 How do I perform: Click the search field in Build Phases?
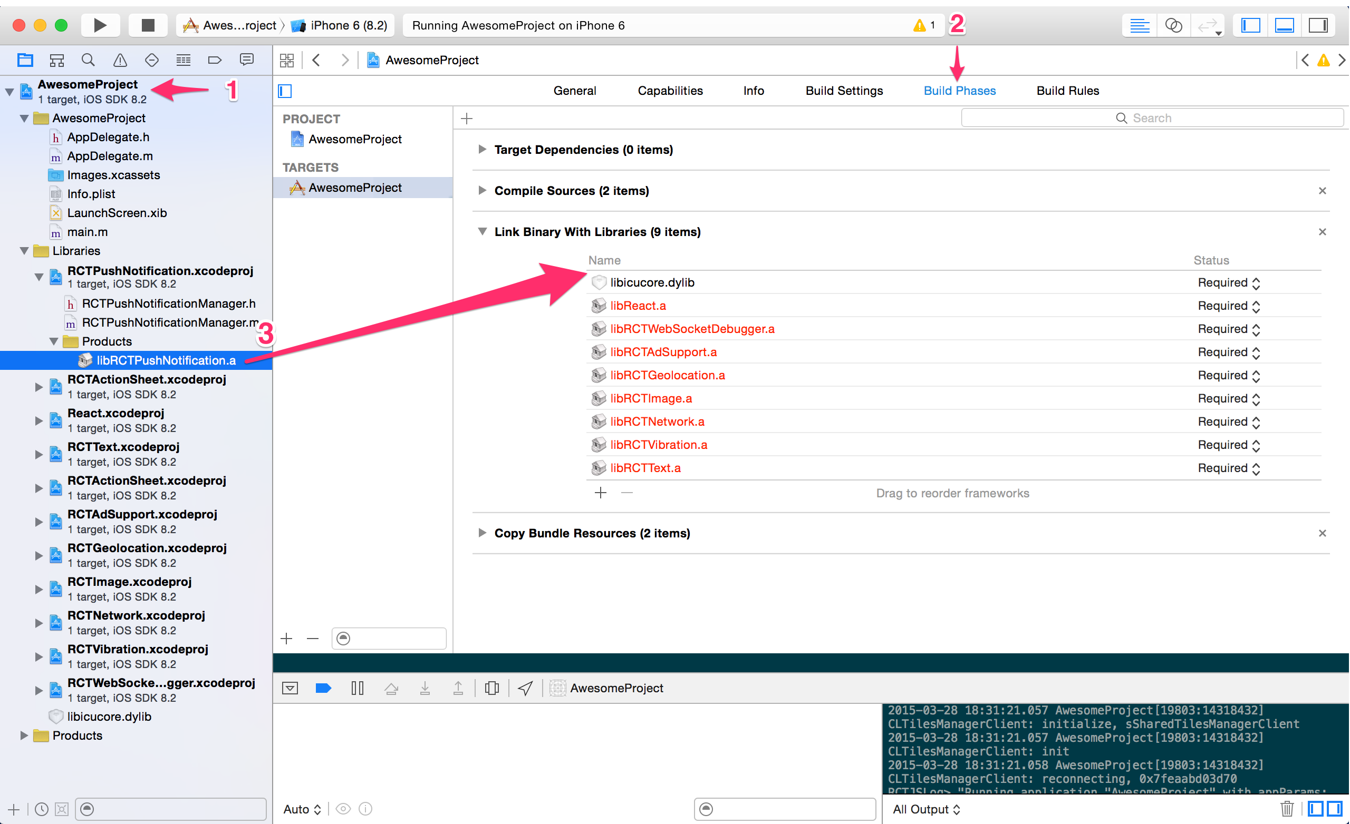pyautogui.click(x=1147, y=119)
